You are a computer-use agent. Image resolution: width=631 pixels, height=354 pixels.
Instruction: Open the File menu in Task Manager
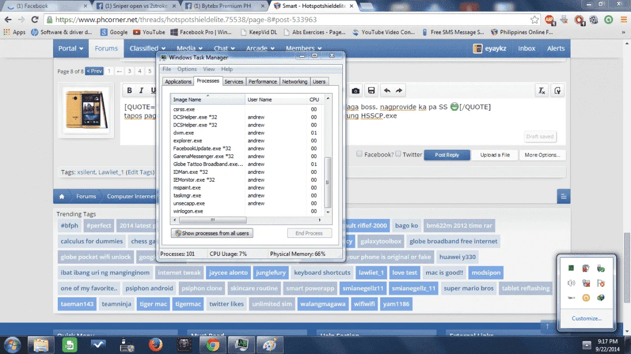coord(167,69)
